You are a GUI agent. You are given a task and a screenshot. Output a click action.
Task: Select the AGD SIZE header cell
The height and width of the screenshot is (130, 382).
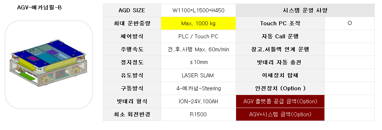click(132, 10)
